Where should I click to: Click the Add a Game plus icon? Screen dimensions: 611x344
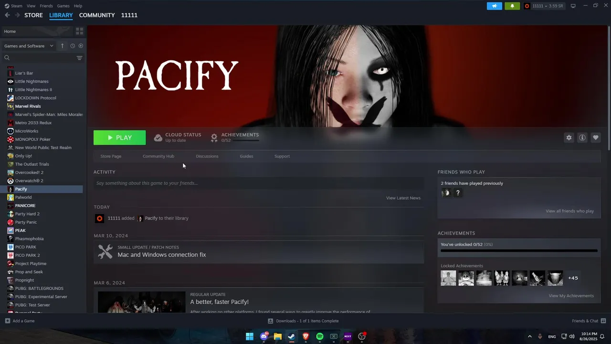pos(7,321)
